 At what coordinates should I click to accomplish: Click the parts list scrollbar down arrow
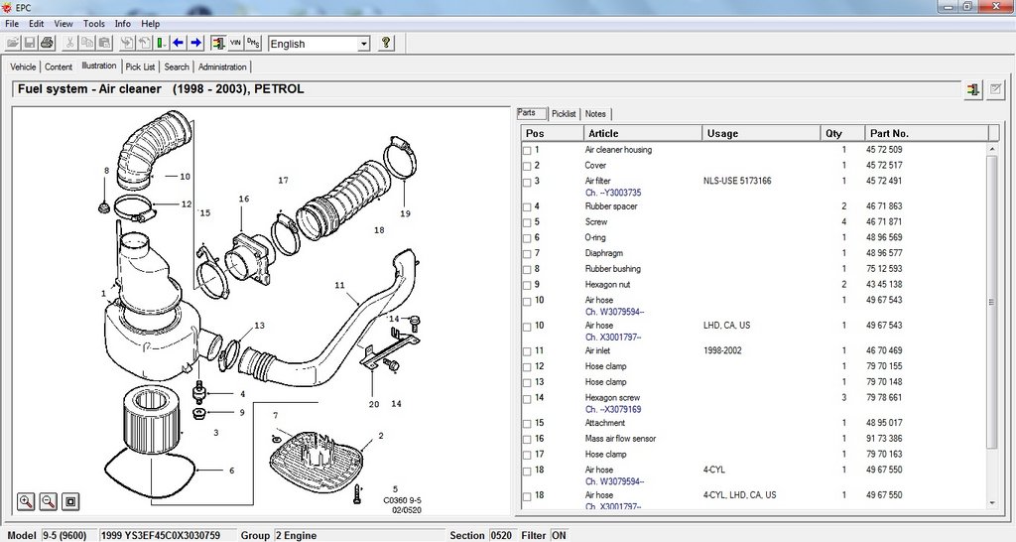click(992, 502)
